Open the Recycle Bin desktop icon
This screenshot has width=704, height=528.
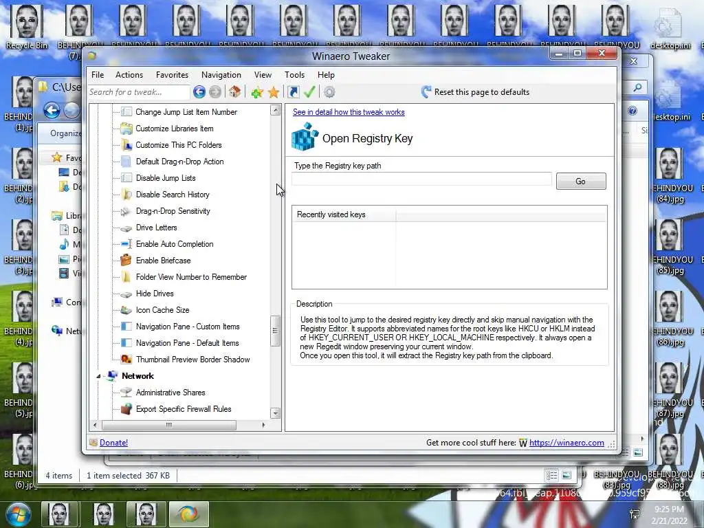27,27
